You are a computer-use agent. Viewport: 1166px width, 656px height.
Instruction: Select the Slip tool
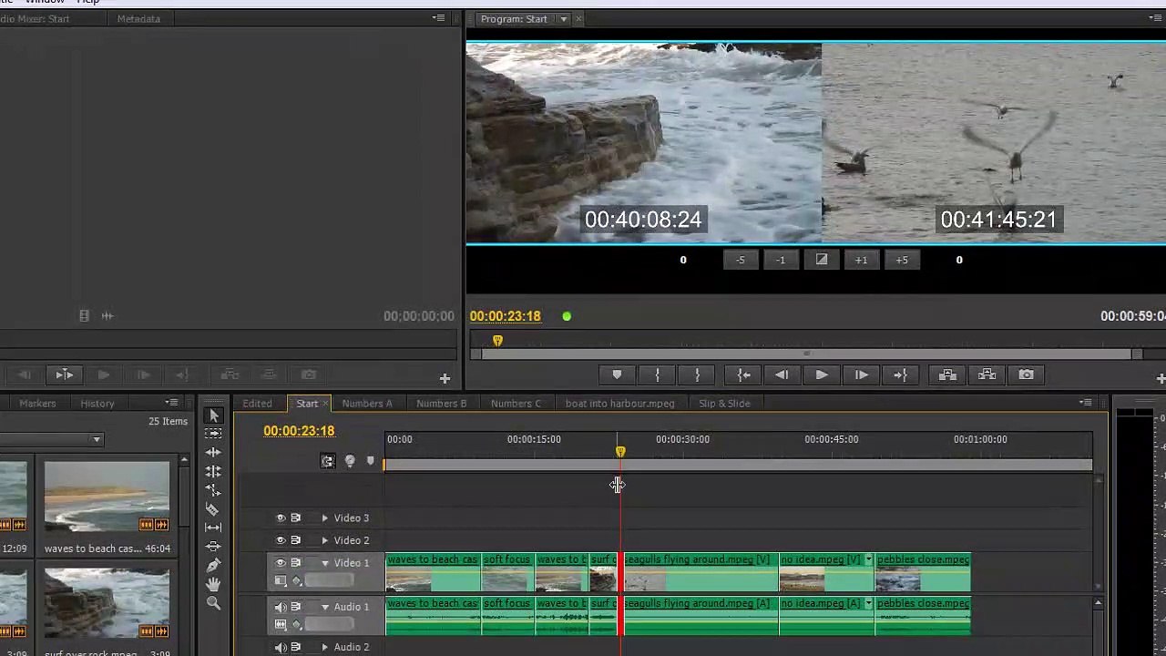pos(213,528)
